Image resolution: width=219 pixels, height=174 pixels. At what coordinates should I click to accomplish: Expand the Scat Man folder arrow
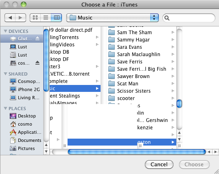pos(173,84)
